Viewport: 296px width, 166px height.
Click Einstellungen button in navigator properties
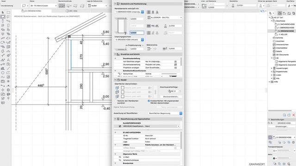click(x=281, y=127)
